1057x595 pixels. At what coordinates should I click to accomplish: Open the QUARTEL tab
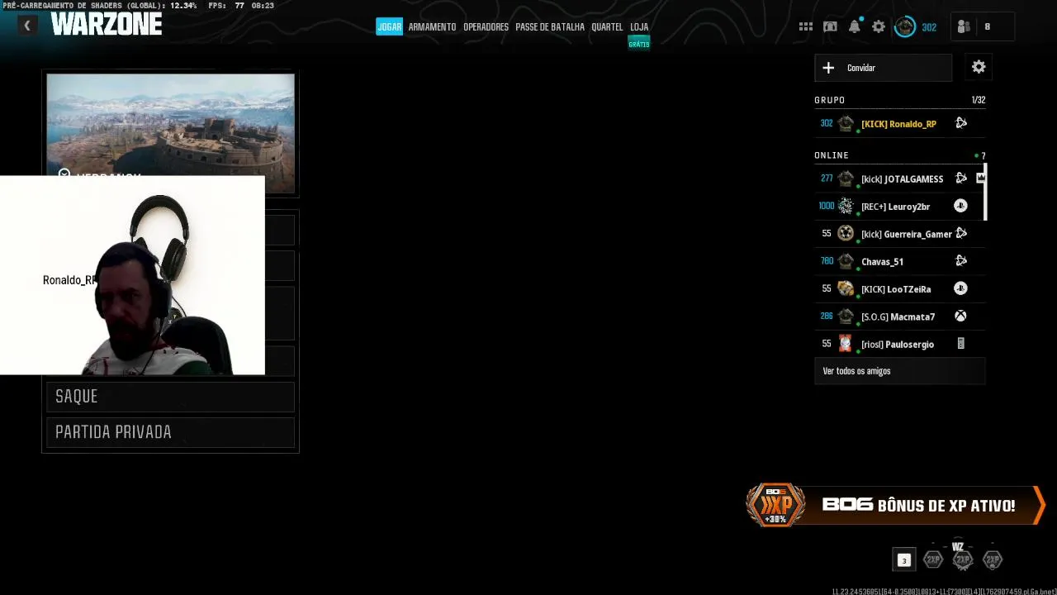coord(607,26)
